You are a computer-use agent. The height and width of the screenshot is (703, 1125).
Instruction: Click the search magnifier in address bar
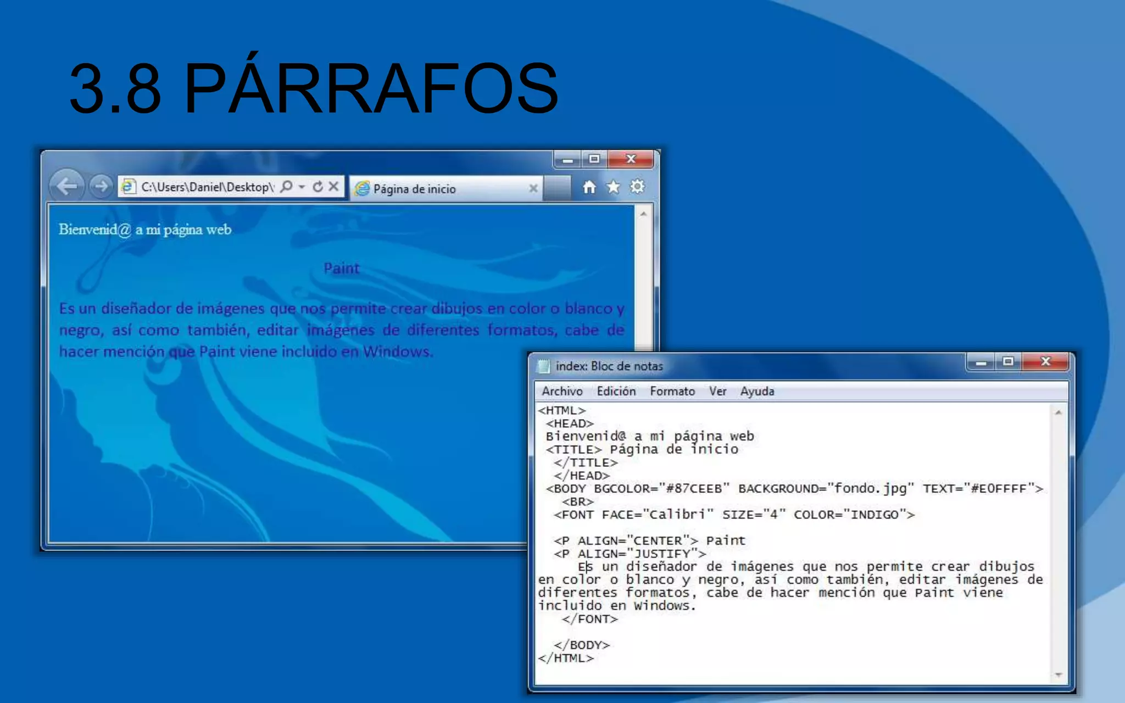[x=286, y=187]
